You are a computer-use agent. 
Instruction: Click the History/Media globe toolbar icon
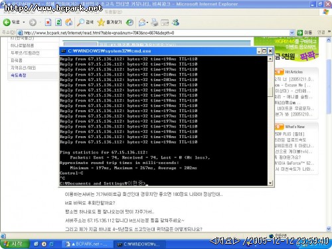[x=129, y=23]
